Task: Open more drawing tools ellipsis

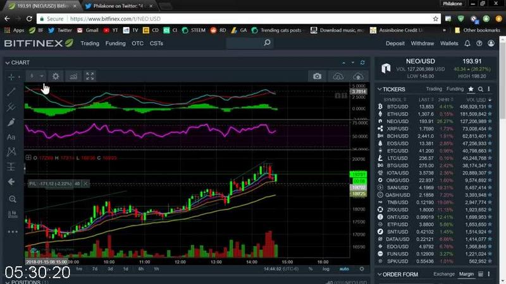Action: 12,232
